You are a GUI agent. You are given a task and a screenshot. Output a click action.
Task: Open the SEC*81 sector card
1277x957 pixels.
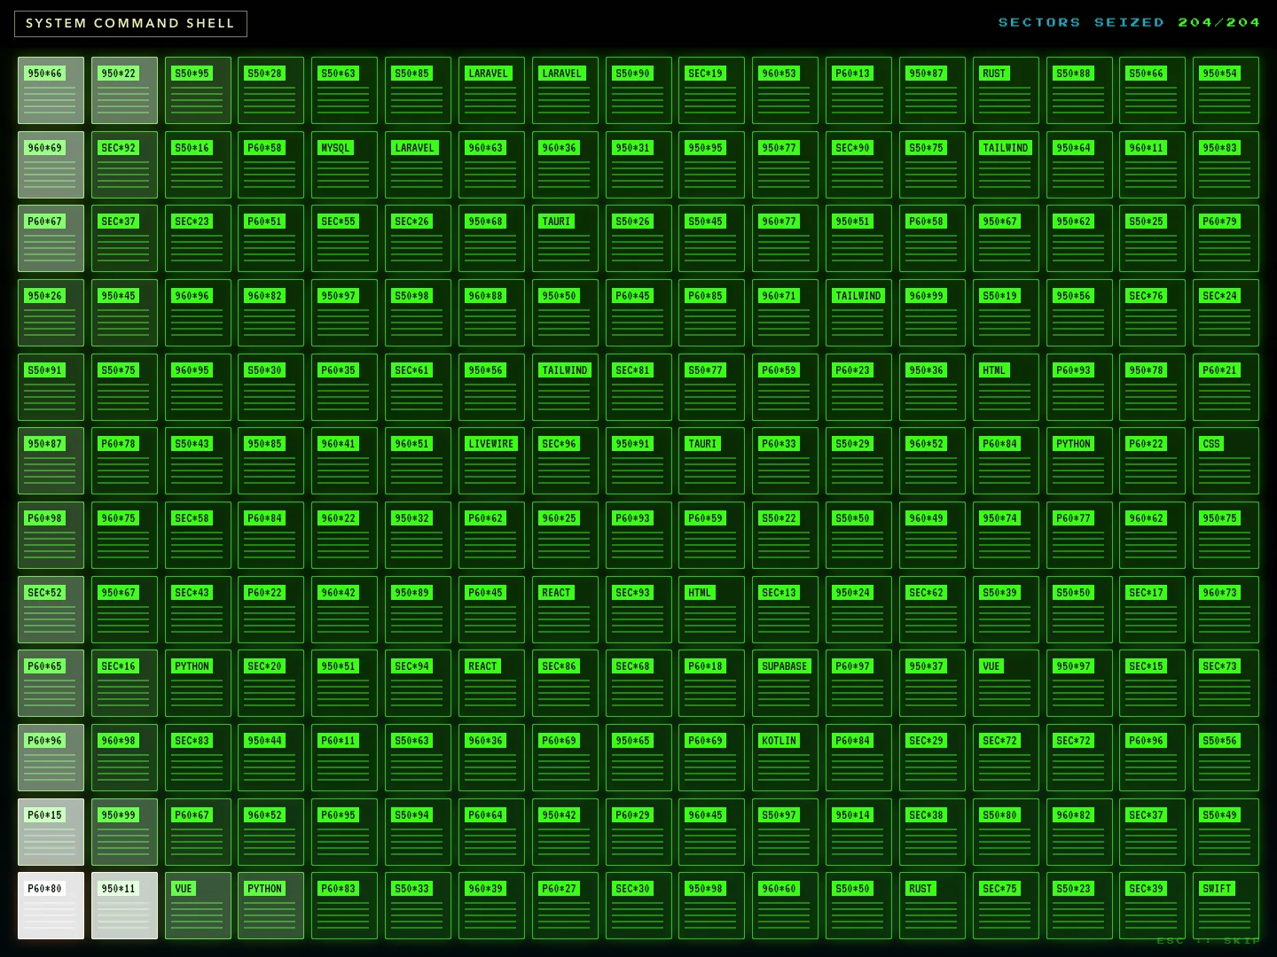[x=638, y=387]
